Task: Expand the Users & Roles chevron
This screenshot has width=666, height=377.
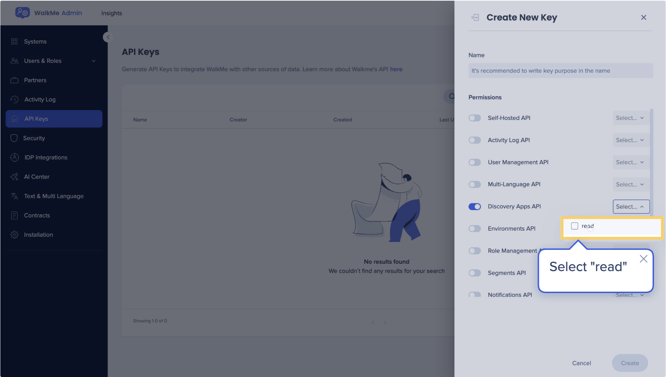Action: click(93, 61)
